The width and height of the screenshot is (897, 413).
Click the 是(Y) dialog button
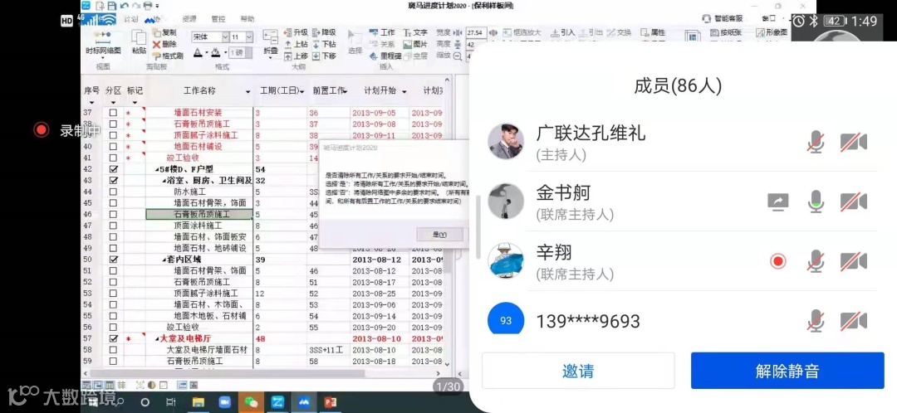coord(439,235)
